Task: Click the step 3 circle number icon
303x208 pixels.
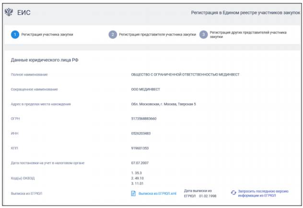Action: point(204,34)
